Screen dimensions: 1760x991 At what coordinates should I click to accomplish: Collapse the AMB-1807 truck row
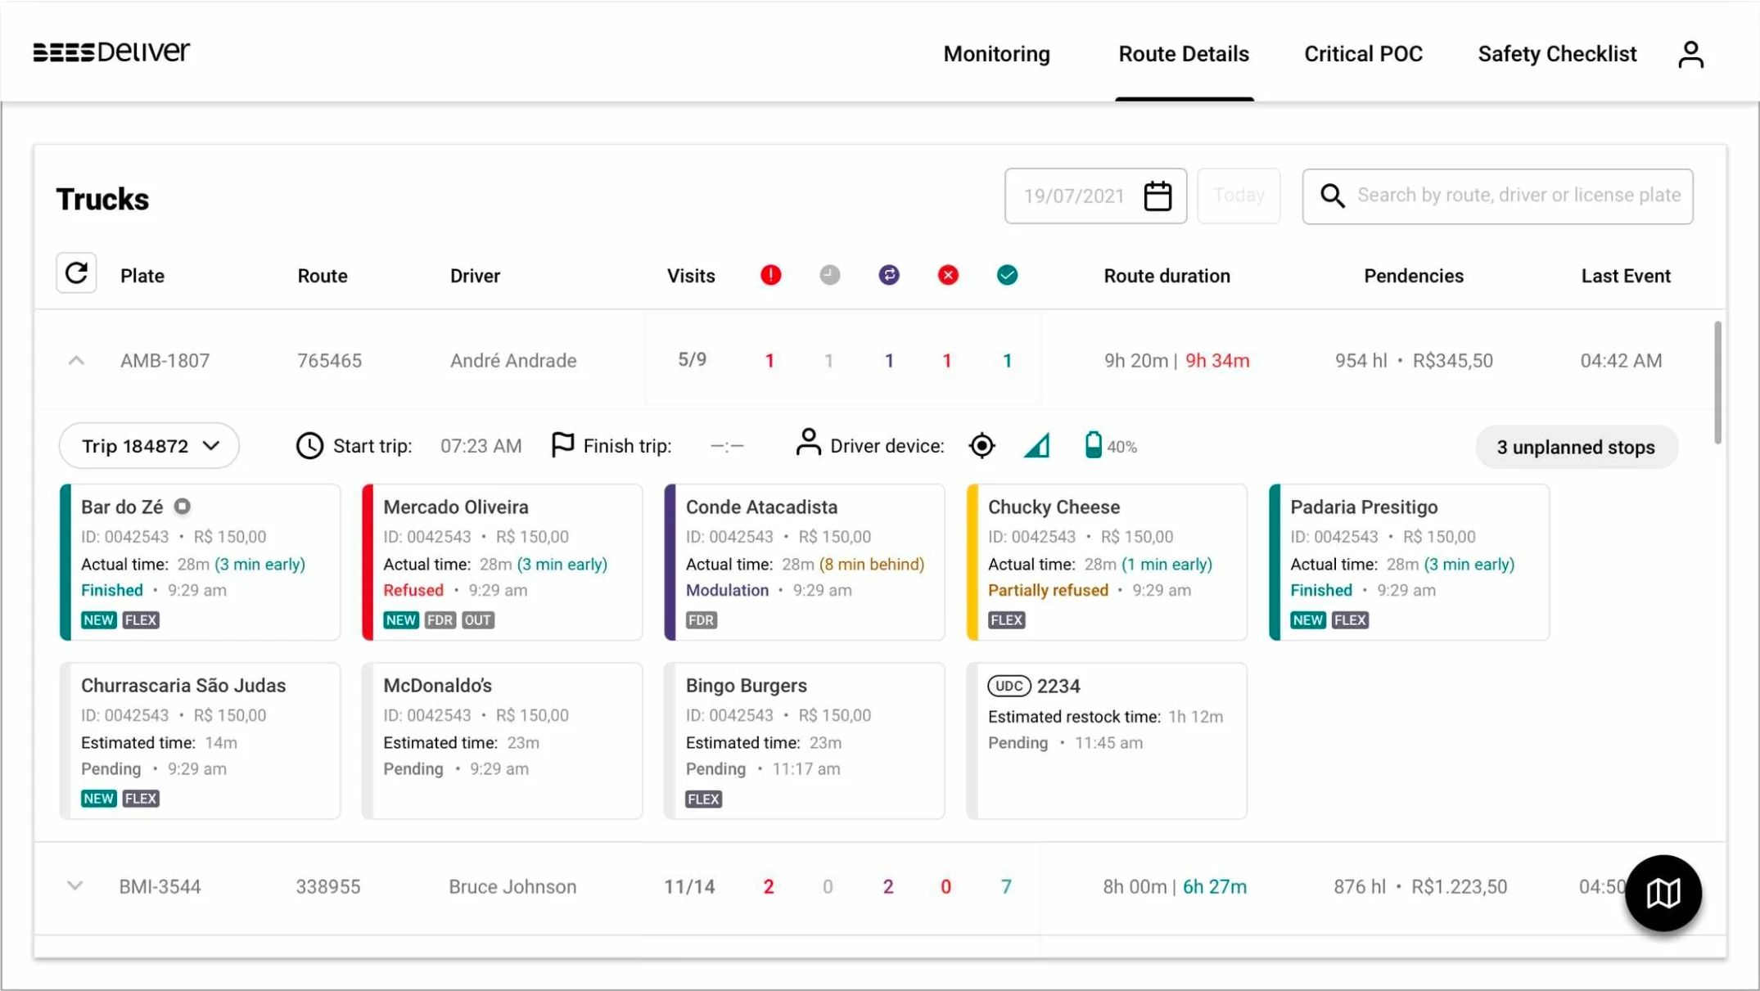click(76, 361)
